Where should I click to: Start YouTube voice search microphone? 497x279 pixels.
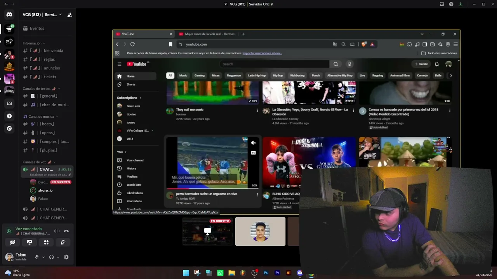click(x=349, y=64)
